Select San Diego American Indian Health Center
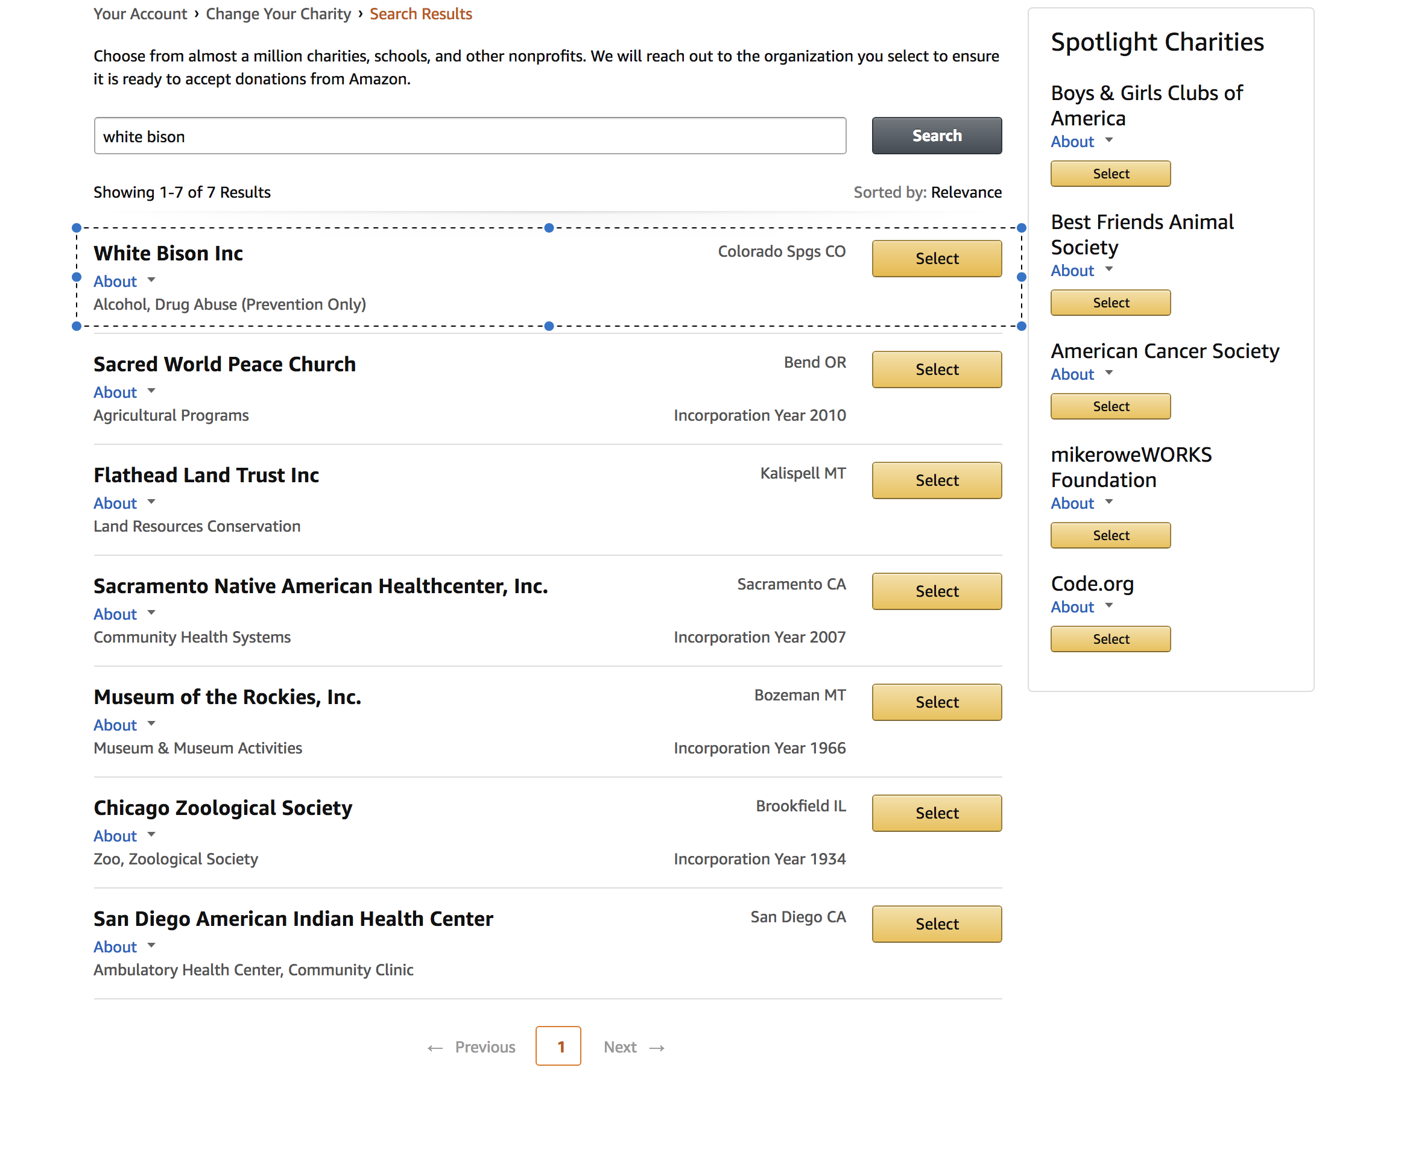 pyautogui.click(x=936, y=923)
